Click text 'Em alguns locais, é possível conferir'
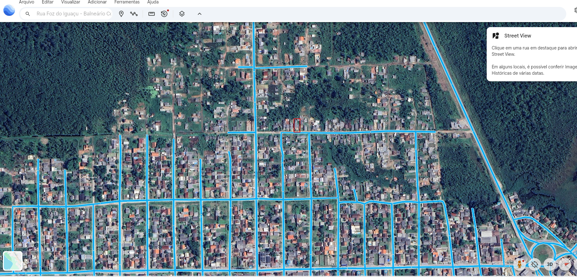 pos(528,67)
